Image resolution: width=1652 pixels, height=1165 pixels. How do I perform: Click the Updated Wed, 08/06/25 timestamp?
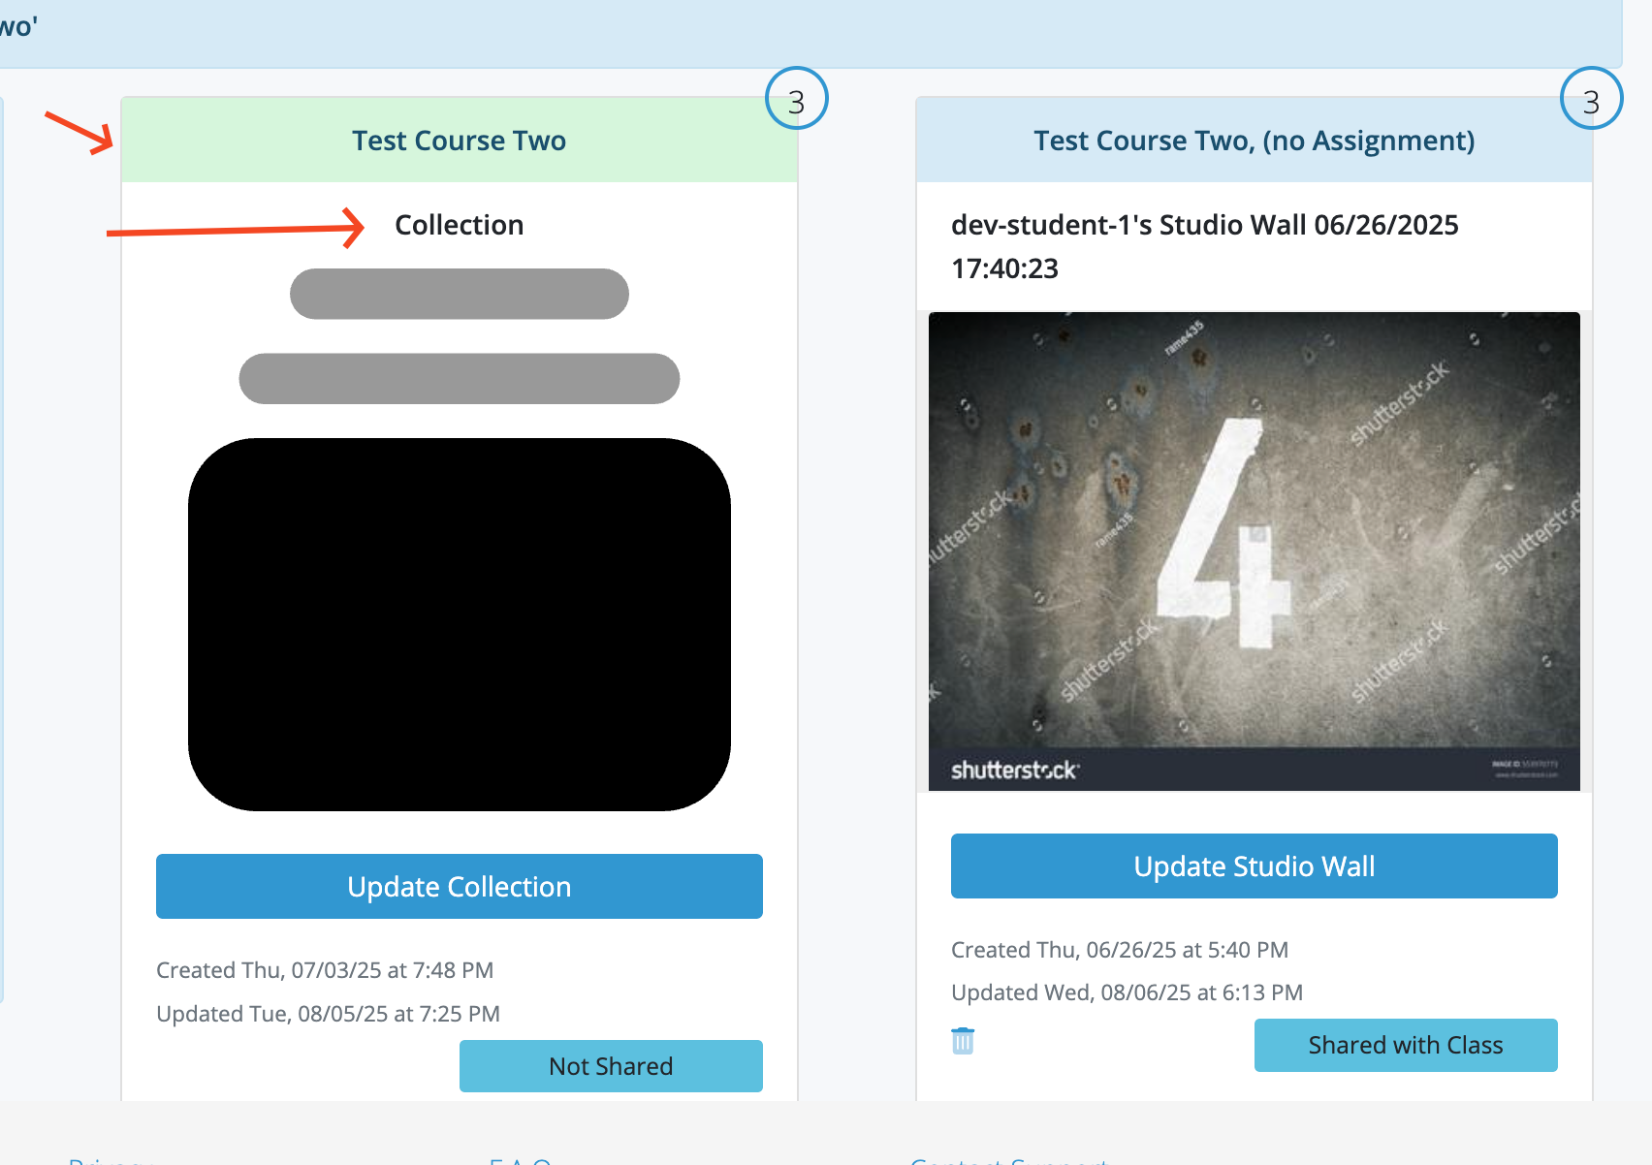click(1127, 992)
